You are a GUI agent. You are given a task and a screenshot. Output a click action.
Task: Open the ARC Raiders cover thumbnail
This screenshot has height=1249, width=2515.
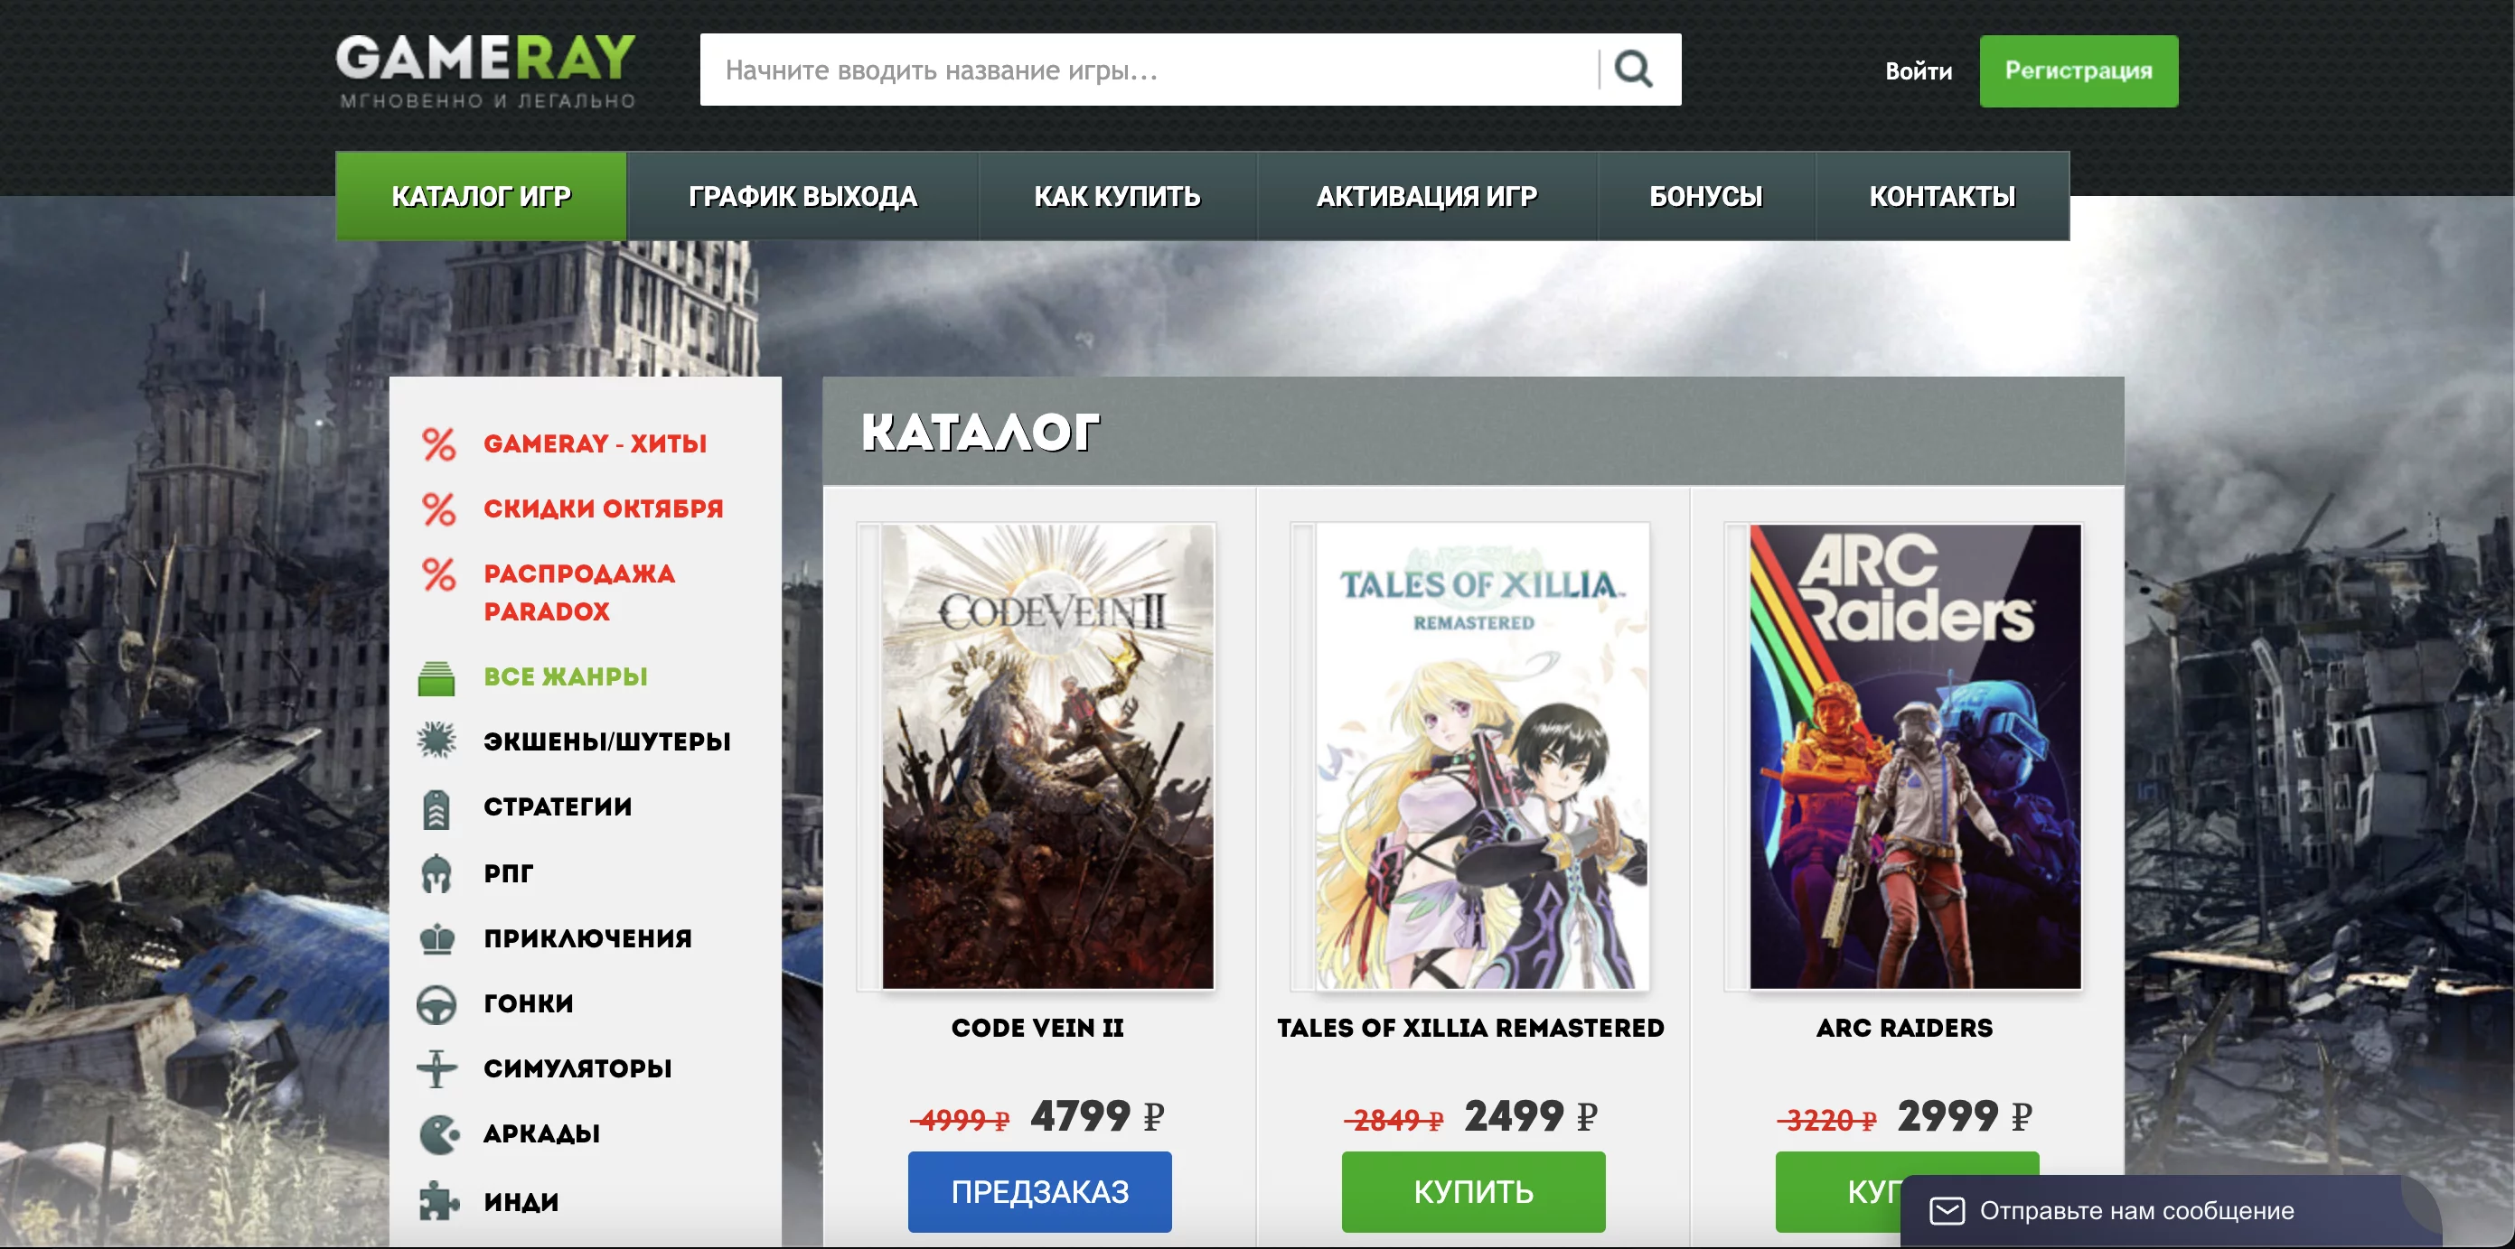click(x=1914, y=756)
